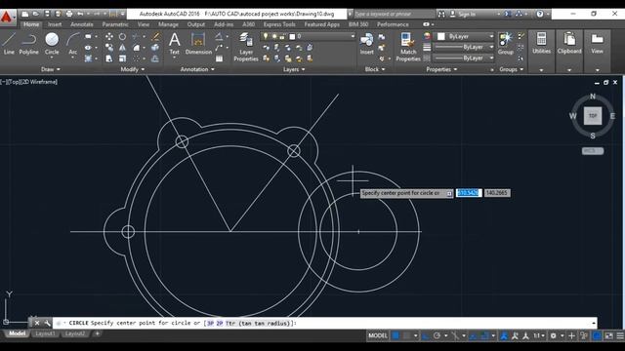Image resolution: width=625 pixels, height=351 pixels.
Task: Click the Rotate tool in Modify panel
Action: (122, 37)
